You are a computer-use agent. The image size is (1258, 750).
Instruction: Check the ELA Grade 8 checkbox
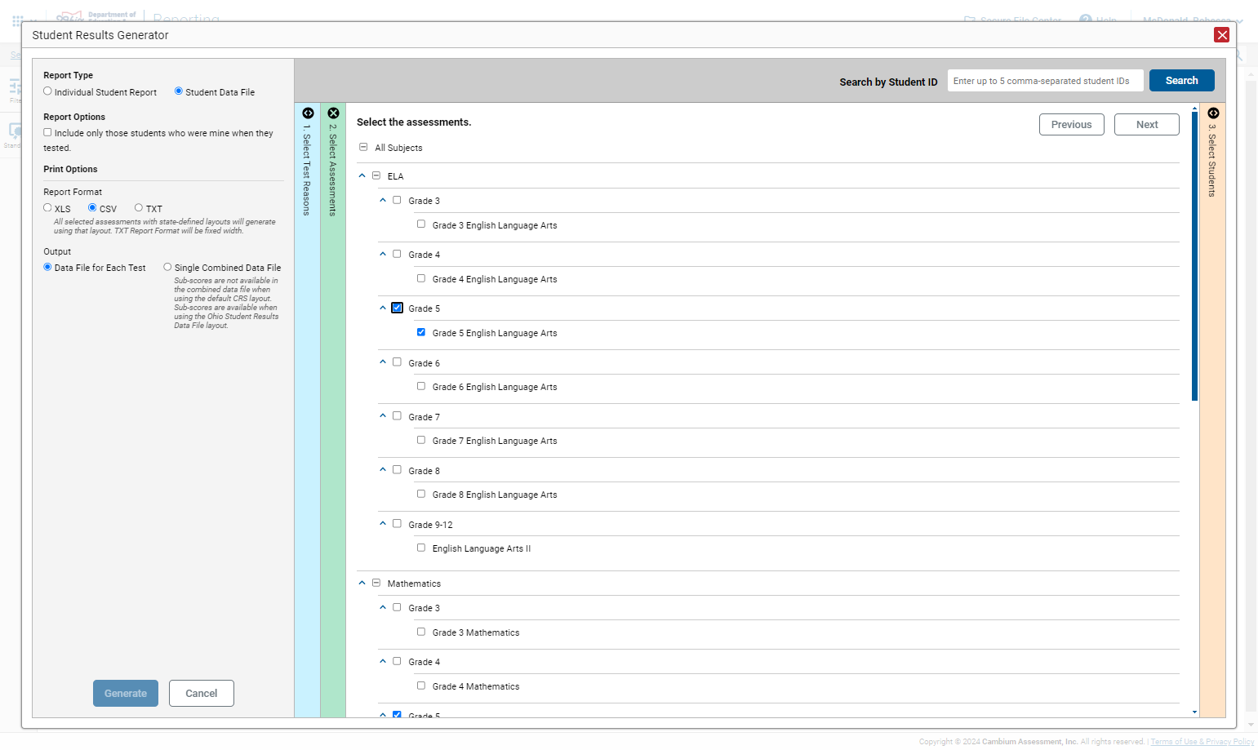[397, 469]
